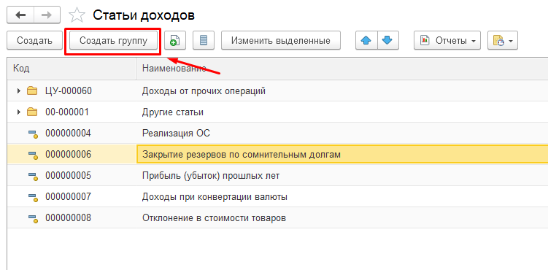This screenshot has height=270, width=548.
Task: Sort by the Код column header
Action: tap(72, 68)
